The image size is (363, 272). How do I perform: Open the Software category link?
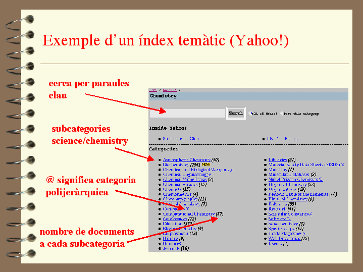click(x=279, y=219)
